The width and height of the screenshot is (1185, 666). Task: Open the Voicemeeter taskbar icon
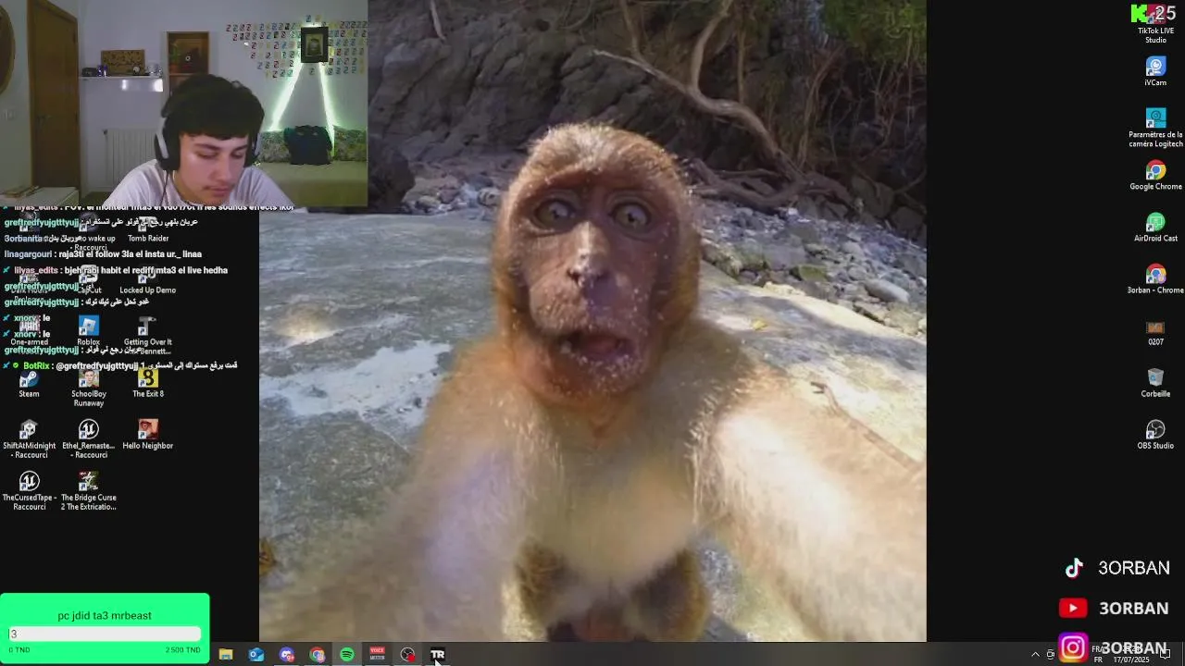click(x=378, y=654)
